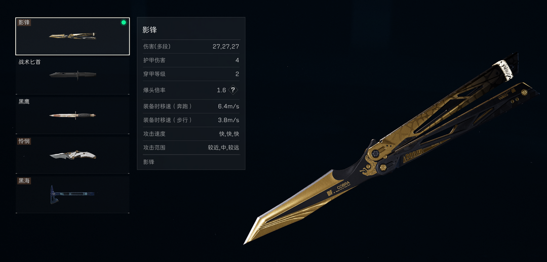Click the 影锋 label tag in list
The image size is (547, 262).
point(24,22)
